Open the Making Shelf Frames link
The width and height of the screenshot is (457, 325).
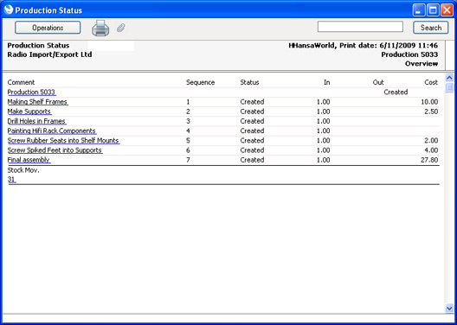click(x=37, y=102)
